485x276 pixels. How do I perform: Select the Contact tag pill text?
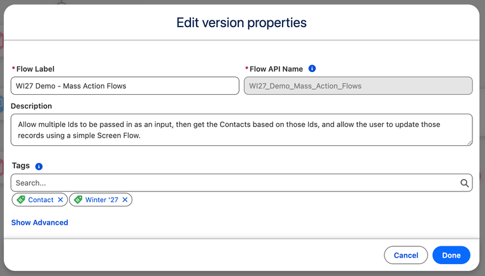coord(41,200)
